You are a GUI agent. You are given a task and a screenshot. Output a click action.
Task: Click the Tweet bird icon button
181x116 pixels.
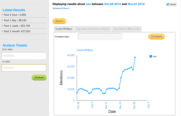[x=171, y=4]
